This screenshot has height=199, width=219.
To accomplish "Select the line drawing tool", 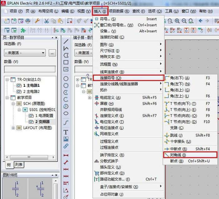I will tap(66, 41).
